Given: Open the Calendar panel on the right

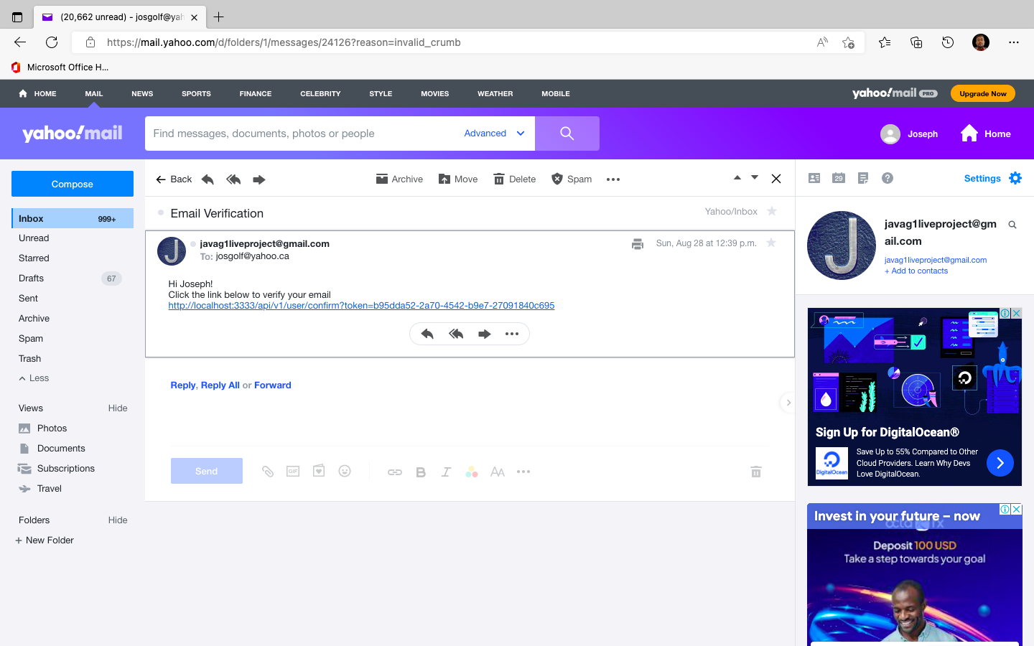Looking at the screenshot, I should click(838, 178).
